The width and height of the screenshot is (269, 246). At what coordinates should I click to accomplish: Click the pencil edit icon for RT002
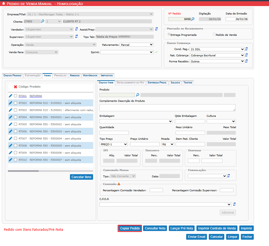tap(11, 103)
